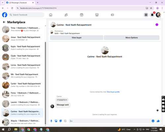Open Lauren 1 Bedroom conversation
This screenshot has width=165, height=132.
point(22,104)
